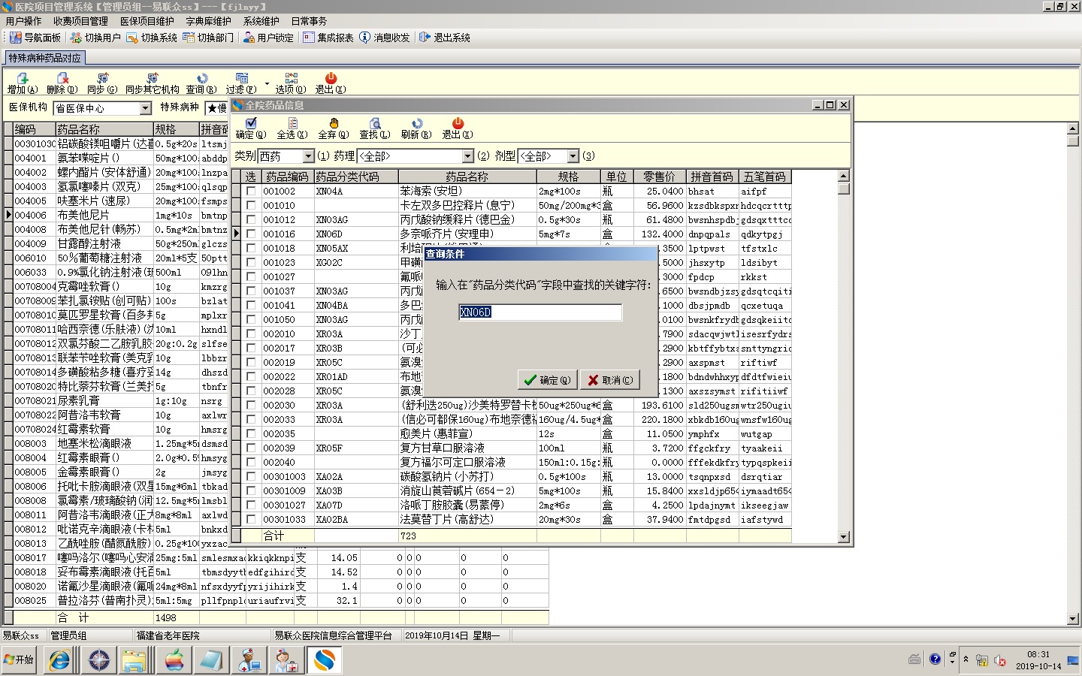Expand the 医保机构 dropdown

(x=146, y=109)
